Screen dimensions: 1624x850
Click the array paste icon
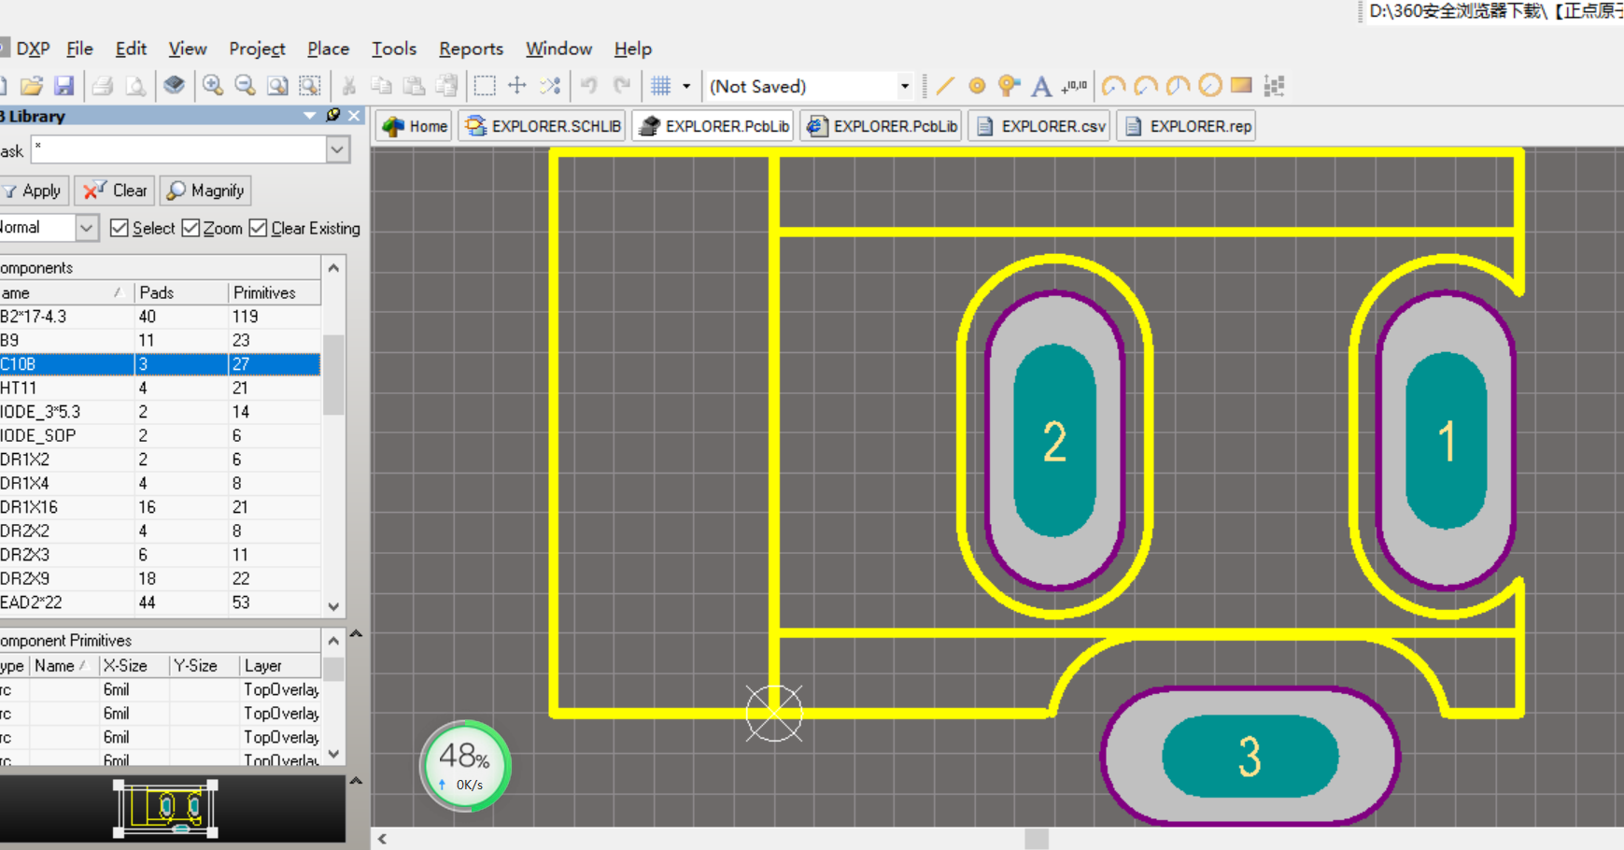[x=1274, y=86]
